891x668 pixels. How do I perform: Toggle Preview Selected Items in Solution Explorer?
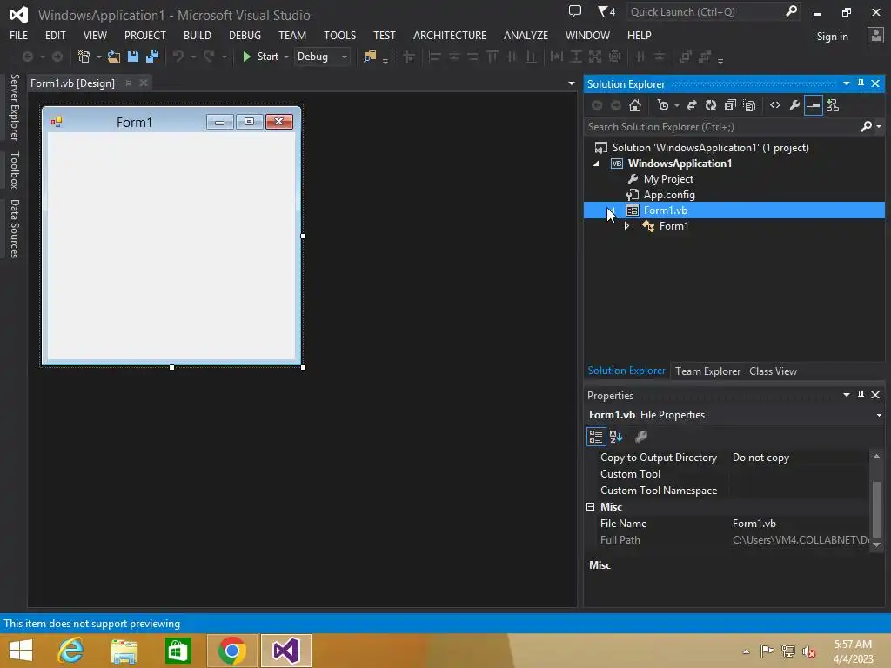click(x=814, y=105)
